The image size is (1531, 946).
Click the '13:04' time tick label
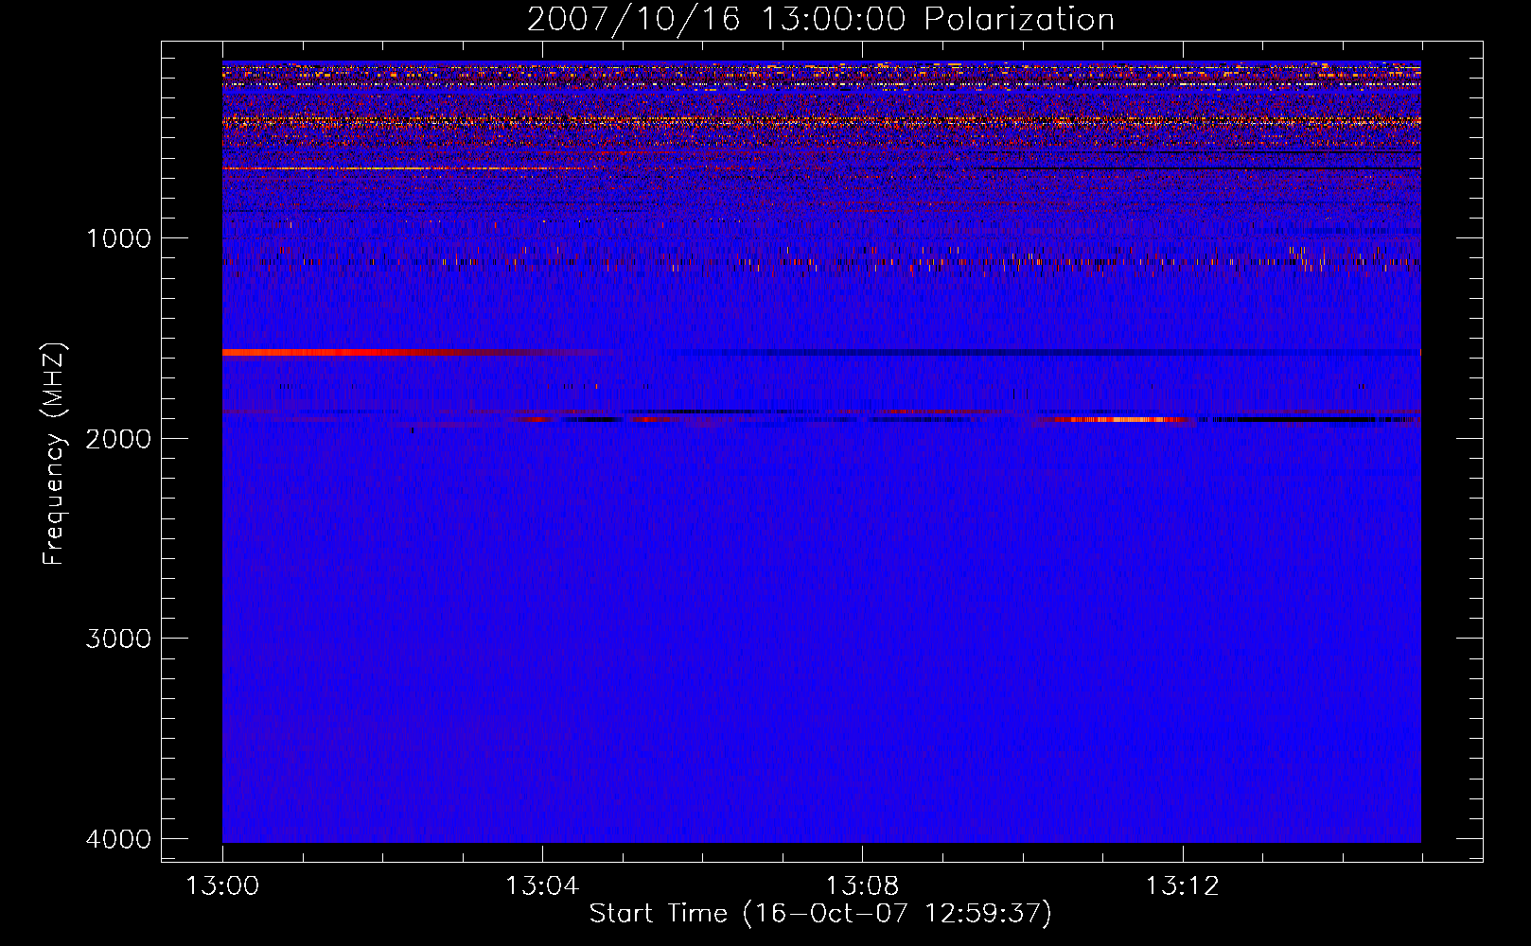pos(542,886)
